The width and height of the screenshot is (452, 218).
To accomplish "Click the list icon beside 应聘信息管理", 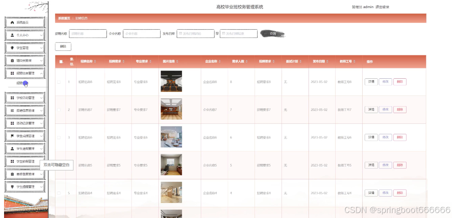I will point(12,111).
